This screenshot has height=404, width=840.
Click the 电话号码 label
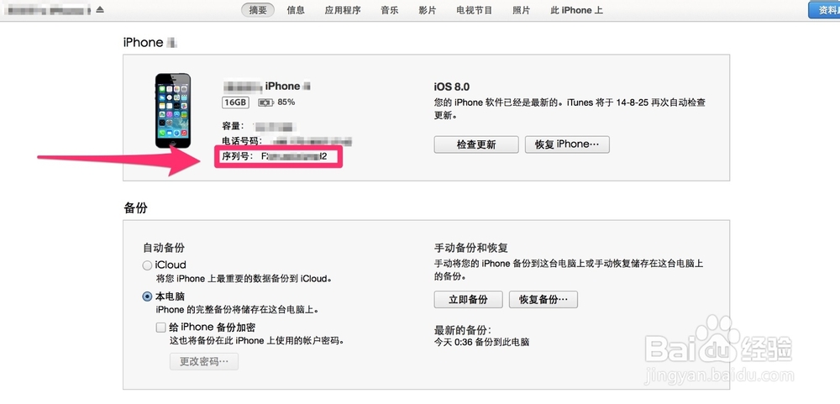(x=242, y=141)
